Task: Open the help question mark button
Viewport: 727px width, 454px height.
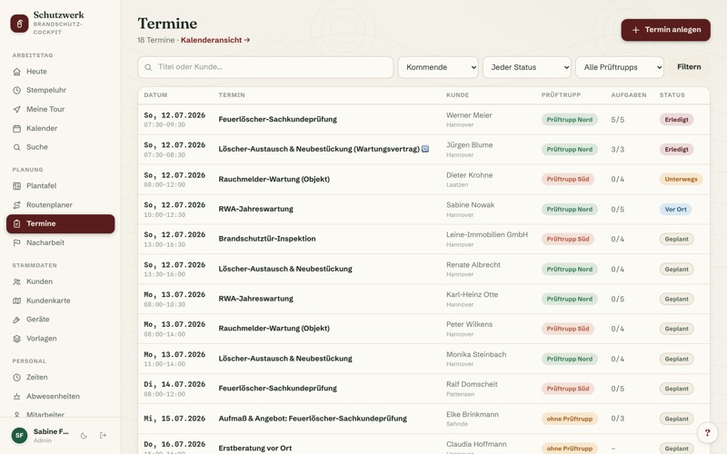Action: tap(708, 433)
